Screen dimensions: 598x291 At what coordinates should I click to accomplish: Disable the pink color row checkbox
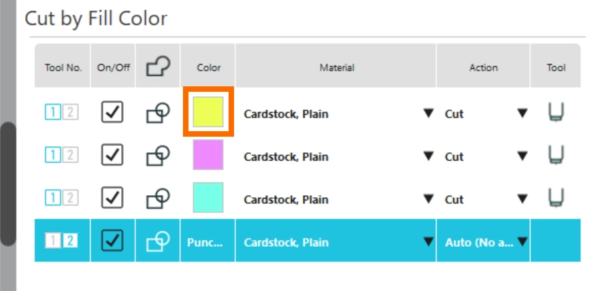(112, 156)
